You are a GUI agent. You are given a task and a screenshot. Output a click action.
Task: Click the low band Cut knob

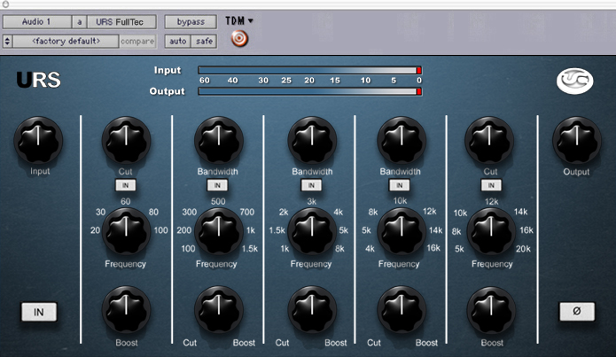coord(126,140)
